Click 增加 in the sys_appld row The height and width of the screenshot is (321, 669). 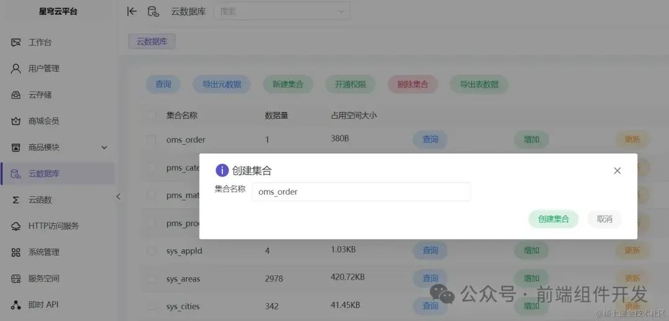tap(531, 250)
